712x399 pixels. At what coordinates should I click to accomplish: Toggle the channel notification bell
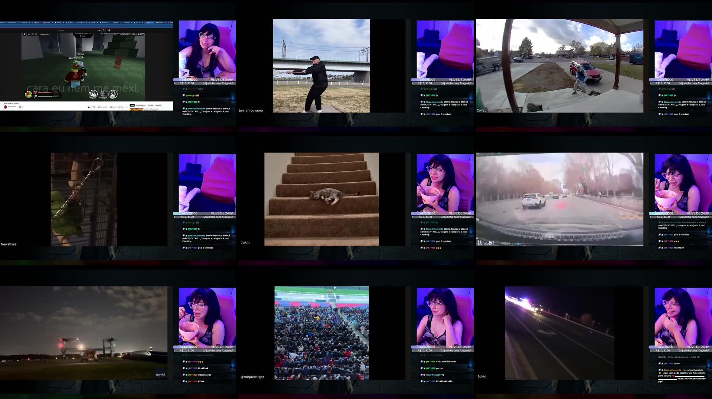click(19, 106)
